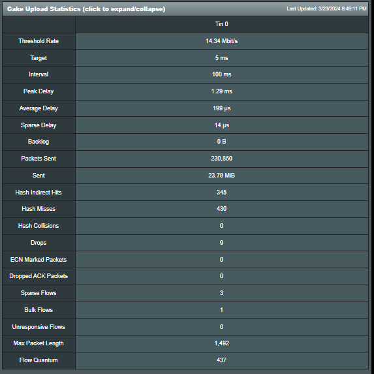374x374 pixels.
Task: Click the Sparse Delay label
Action: tap(39, 125)
